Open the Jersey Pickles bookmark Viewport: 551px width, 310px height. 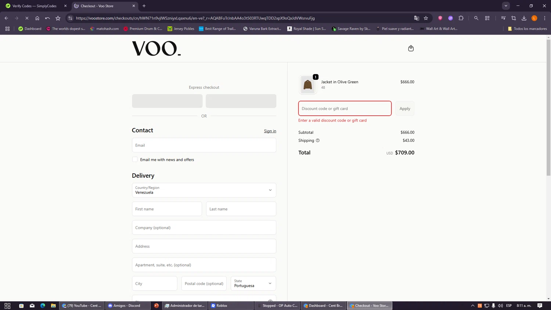[181, 29]
